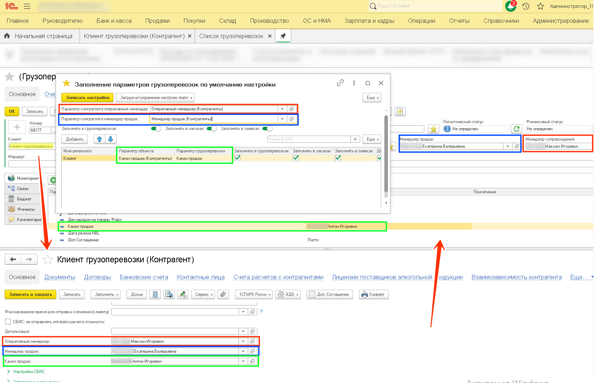Switch to Клиент грузоперевозки (Контрагент) tab
This screenshot has height=383, width=594.
pos(134,36)
